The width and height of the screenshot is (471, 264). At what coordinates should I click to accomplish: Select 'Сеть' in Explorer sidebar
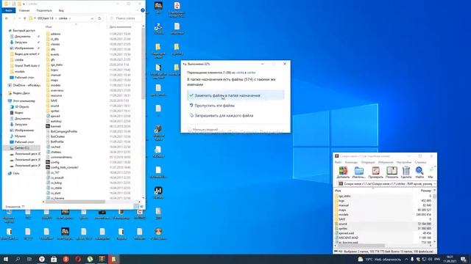pyautogui.click(x=16, y=173)
